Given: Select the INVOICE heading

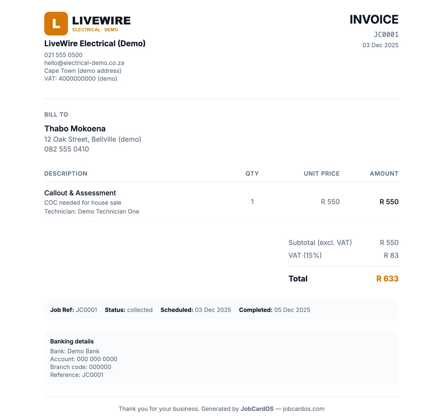Looking at the screenshot, I should point(374,20).
